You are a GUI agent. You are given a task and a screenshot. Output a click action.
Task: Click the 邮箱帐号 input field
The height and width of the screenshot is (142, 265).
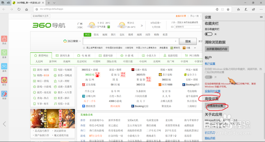187,27
